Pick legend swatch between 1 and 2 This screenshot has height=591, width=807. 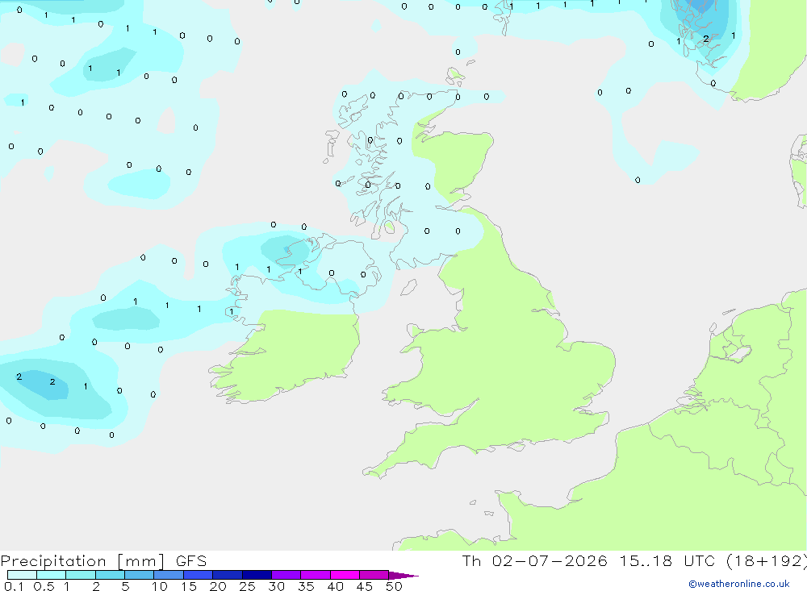(81, 575)
